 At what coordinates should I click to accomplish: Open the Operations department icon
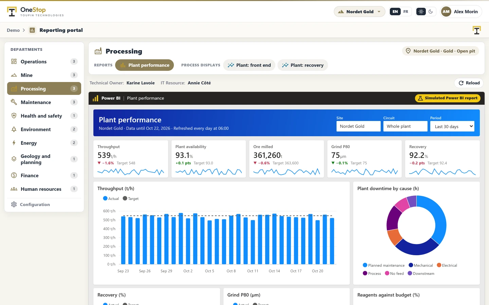[14, 61]
